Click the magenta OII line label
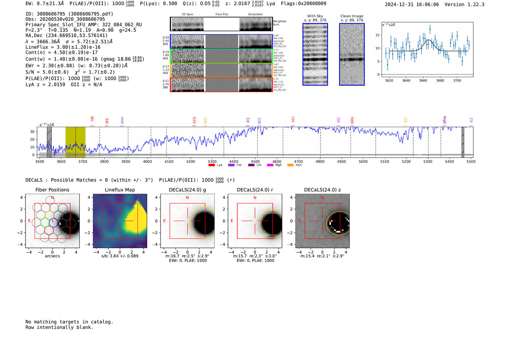The image size is (510, 347). pyautogui.click(x=338, y=121)
